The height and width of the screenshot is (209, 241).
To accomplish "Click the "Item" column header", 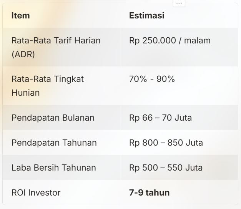I will (x=21, y=16).
